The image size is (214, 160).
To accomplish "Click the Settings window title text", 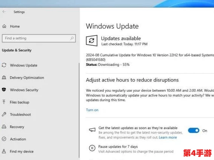I will pos(19,12).
